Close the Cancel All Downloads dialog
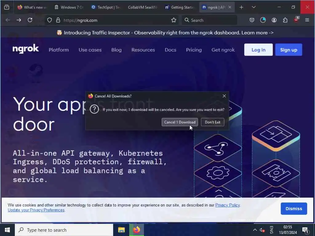Image resolution: width=315 pixels, height=236 pixels. click(x=224, y=96)
